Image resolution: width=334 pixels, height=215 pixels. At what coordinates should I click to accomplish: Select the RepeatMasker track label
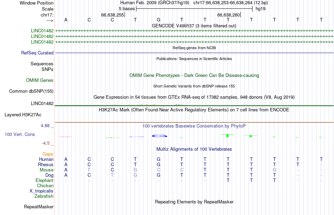pyautogui.click(x=39, y=207)
